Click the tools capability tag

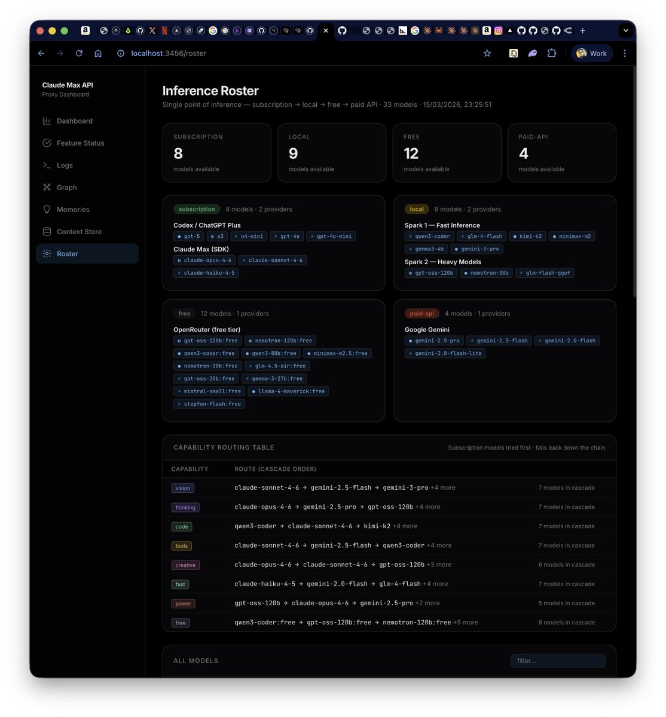tap(182, 546)
